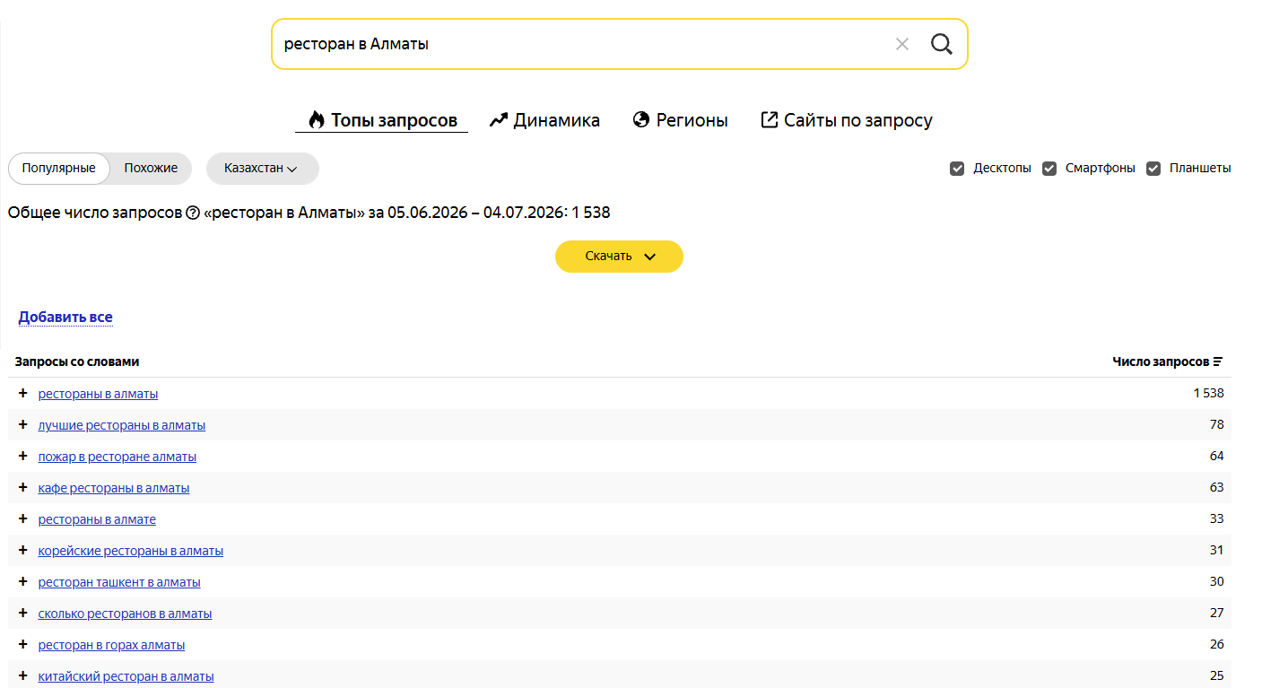Screen dimensions: 1288x688
Task: Open the Сайты по запросу tab
Action: (847, 120)
